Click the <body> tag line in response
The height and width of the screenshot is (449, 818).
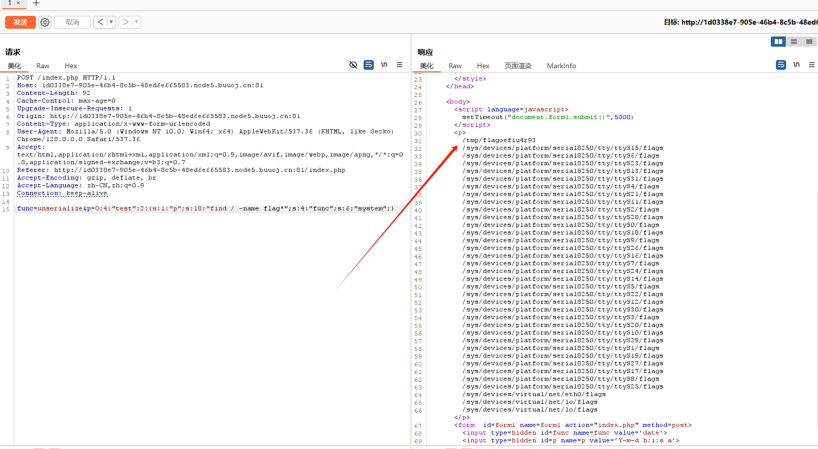click(x=458, y=102)
